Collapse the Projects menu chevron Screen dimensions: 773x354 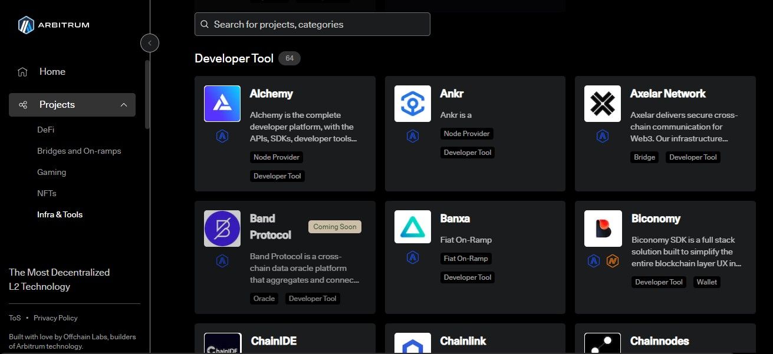pos(124,105)
